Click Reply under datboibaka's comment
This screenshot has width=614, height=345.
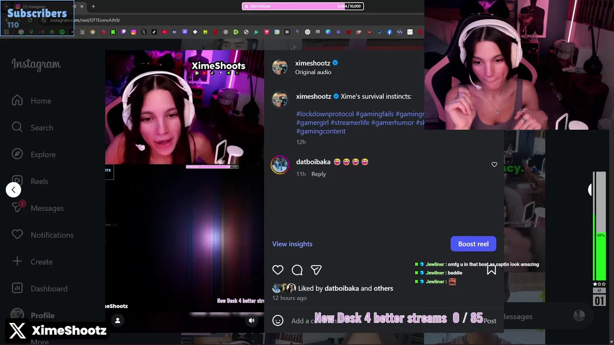click(x=319, y=174)
